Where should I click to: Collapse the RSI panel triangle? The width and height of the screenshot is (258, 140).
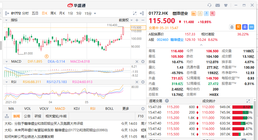[7, 82]
